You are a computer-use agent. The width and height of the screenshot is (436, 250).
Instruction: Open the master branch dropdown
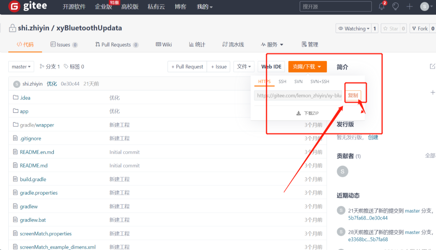click(x=21, y=67)
